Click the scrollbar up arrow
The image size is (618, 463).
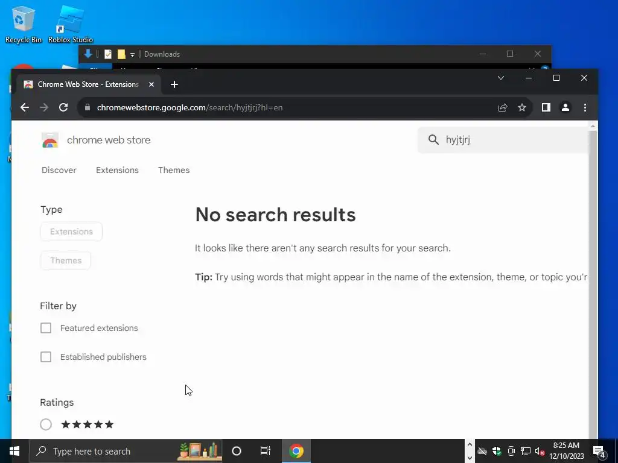click(x=593, y=126)
